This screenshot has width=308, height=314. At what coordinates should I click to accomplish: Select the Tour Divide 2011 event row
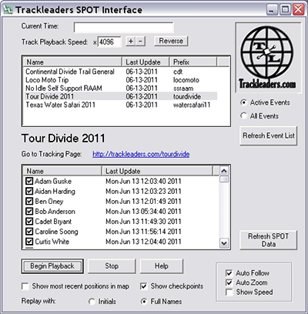click(120, 96)
